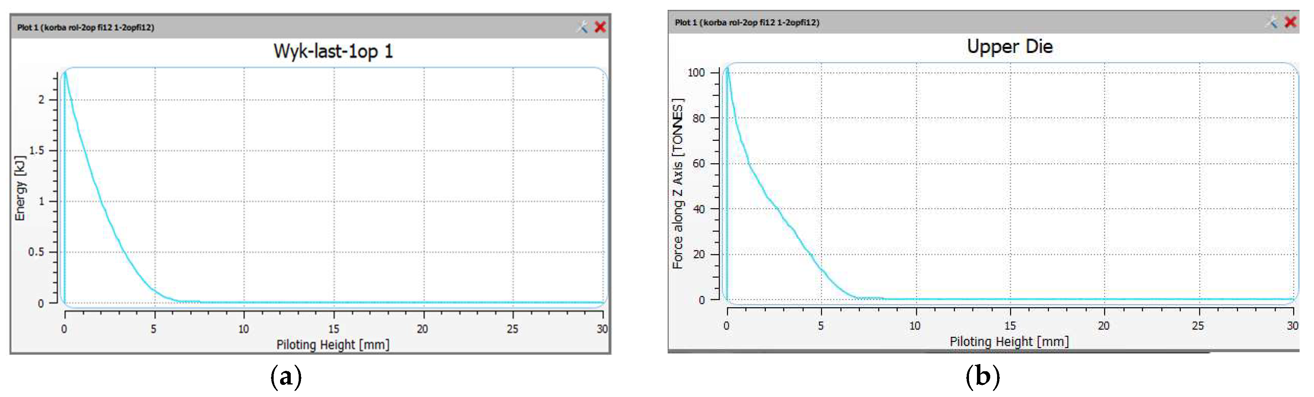
Task: Click the 100 tick label on force axis
Action: coord(696,73)
